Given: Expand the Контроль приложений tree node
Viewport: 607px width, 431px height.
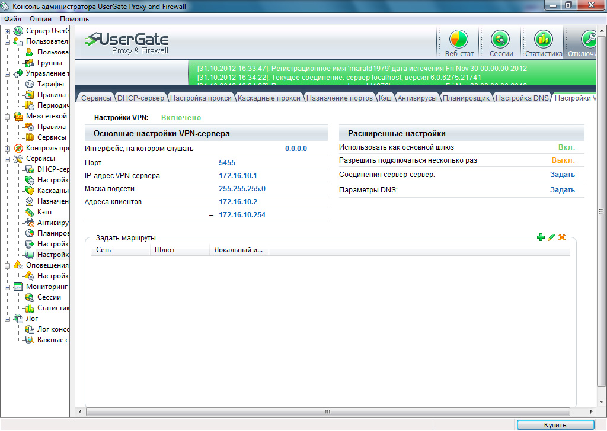Looking at the screenshot, I should [x=7, y=149].
